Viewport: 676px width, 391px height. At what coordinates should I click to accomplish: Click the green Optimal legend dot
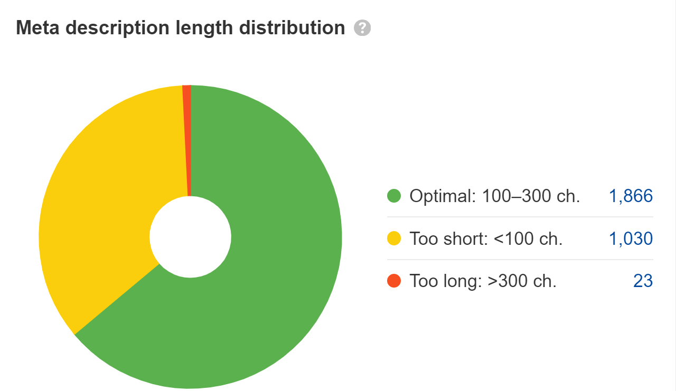394,196
